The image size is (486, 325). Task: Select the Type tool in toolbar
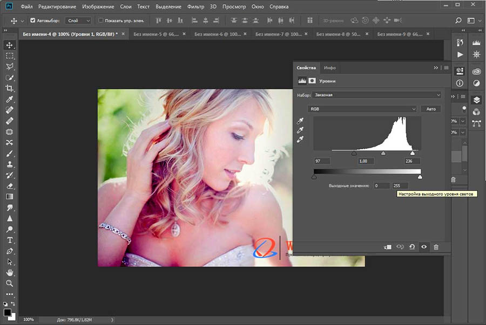click(10, 240)
